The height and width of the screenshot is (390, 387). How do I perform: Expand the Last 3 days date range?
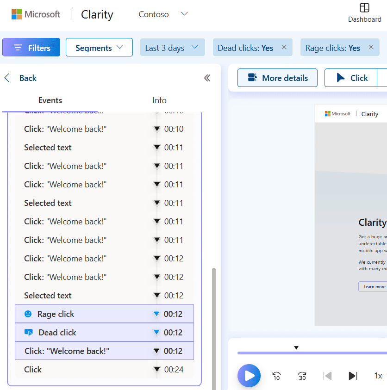[x=172, y=48]
